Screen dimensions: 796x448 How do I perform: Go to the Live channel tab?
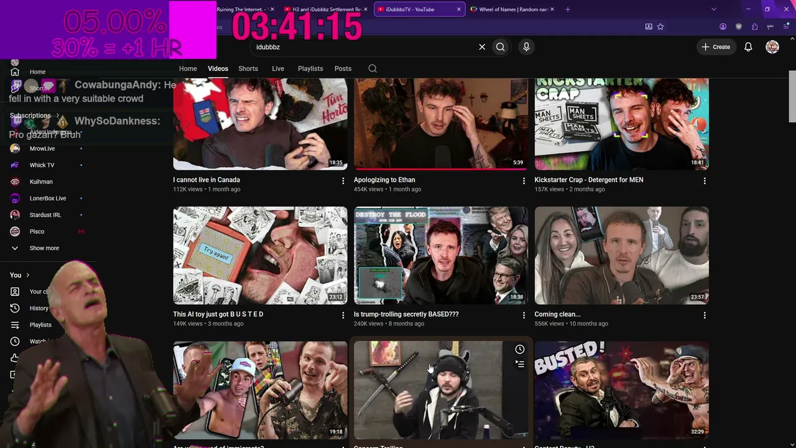tap(278, 68)
